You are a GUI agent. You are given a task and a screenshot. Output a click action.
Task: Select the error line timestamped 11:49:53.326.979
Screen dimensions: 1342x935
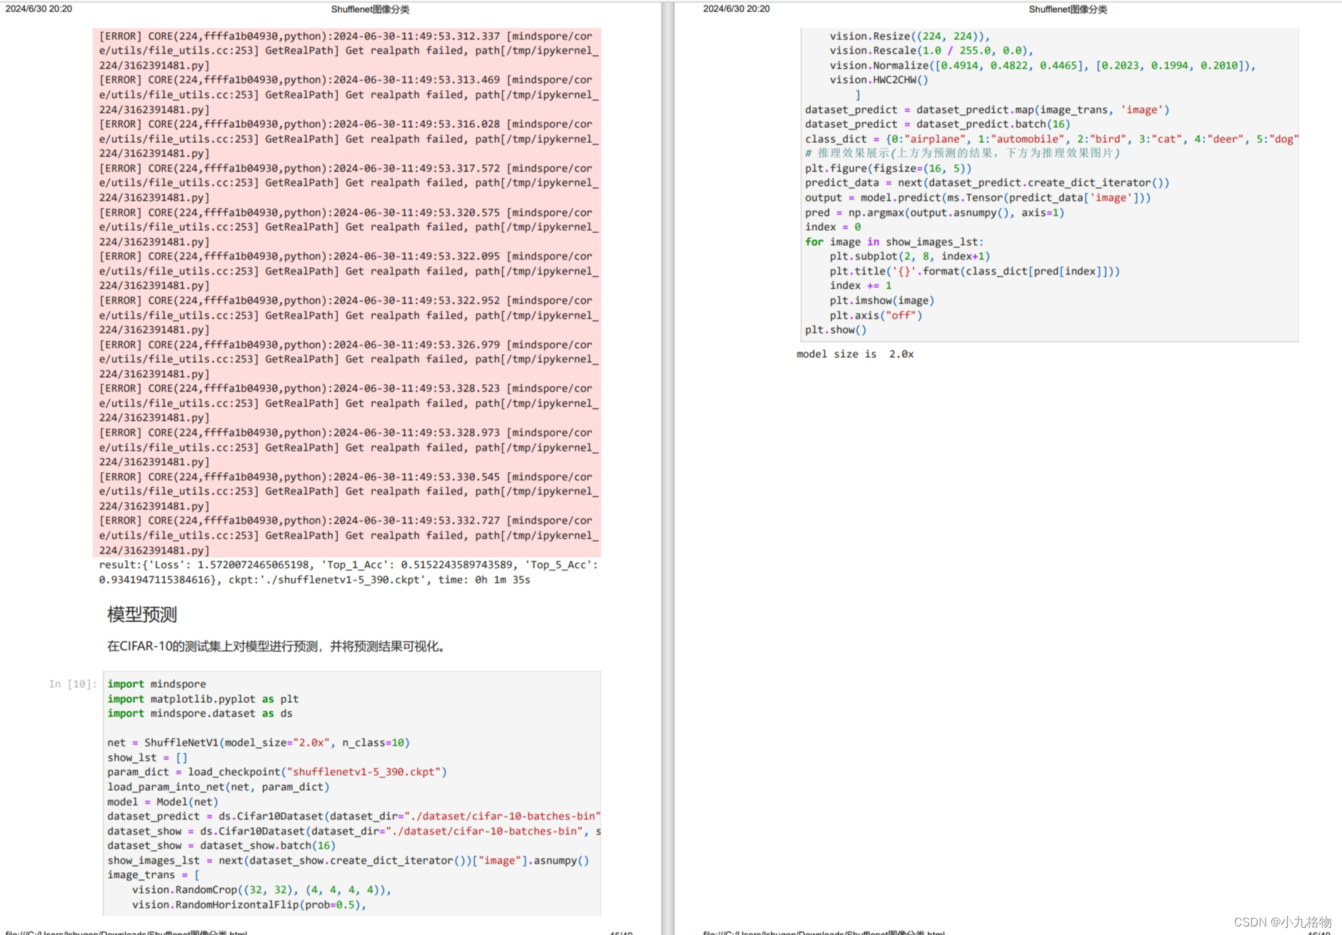(346, 345)
